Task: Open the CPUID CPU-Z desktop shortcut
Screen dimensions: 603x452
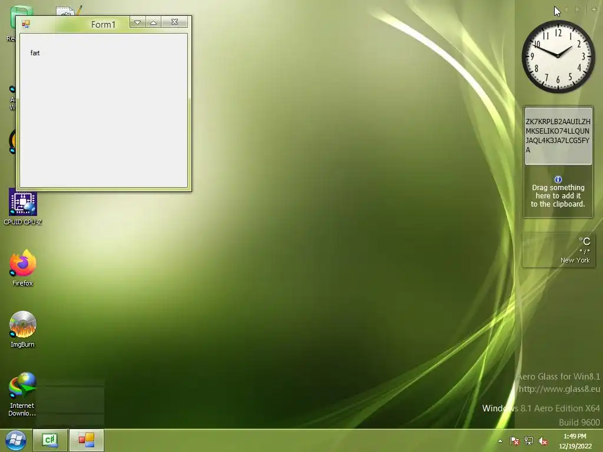Action: point(23,207)
